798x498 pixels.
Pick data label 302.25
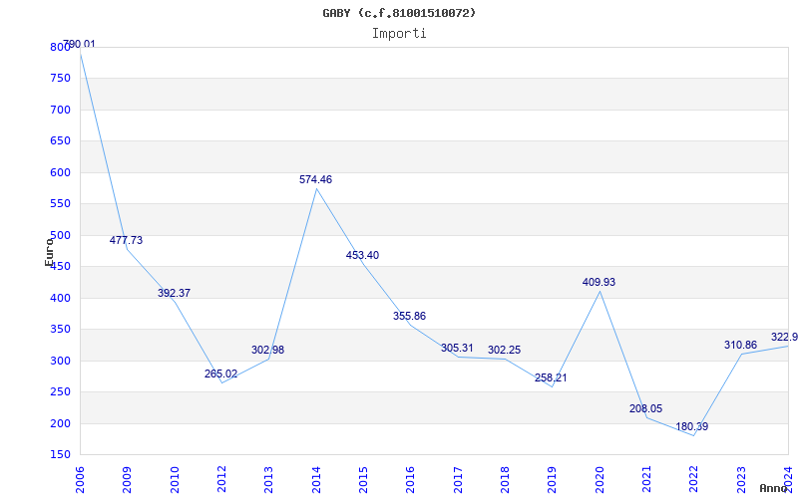coord(505,351)
